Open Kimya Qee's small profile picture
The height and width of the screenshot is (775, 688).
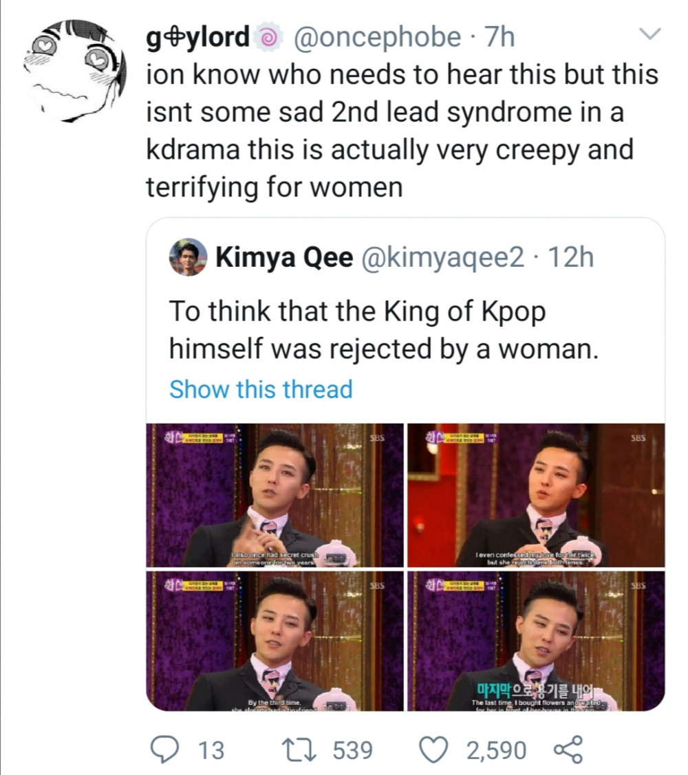point(188,257)
